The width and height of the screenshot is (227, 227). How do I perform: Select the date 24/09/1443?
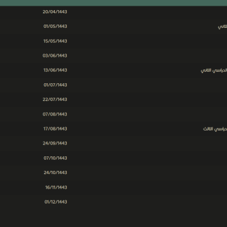(x=55, y=143)
